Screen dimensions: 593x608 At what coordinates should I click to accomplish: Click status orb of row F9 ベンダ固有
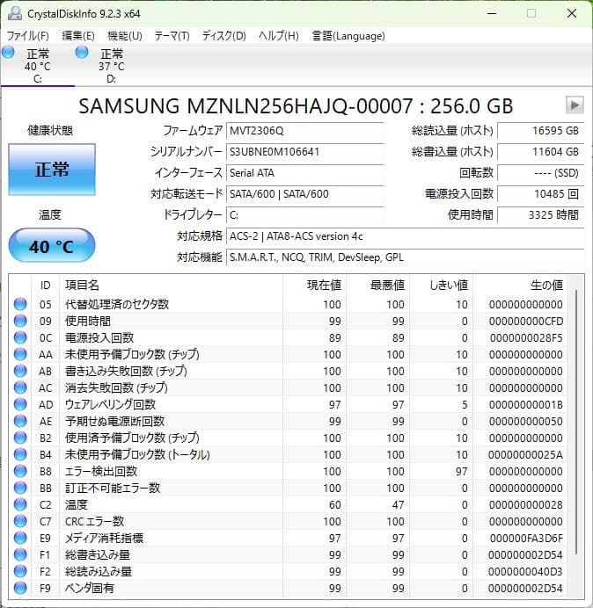click(20, 588)
